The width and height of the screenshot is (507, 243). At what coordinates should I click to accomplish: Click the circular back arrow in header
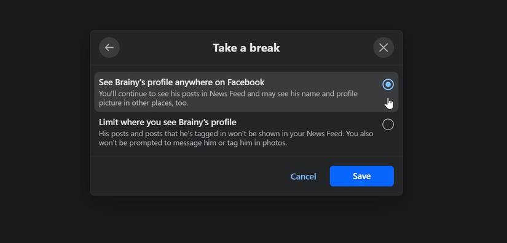tap(109, 48)
